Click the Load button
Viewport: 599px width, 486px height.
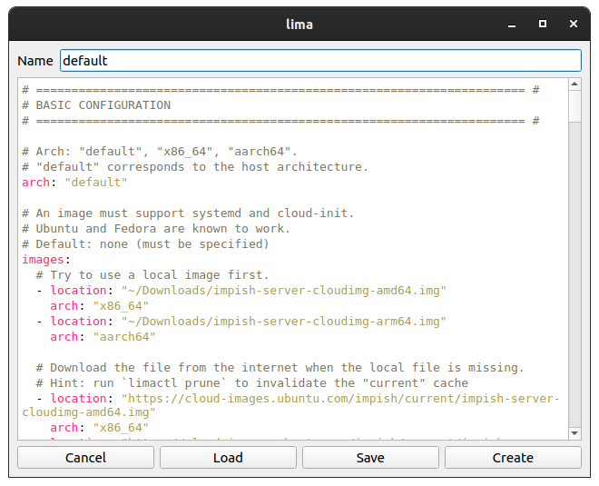point(228,457)
